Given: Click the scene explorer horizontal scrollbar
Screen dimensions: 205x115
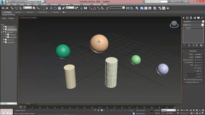Looking at the screenshot, I should click(x=9, y=103).
